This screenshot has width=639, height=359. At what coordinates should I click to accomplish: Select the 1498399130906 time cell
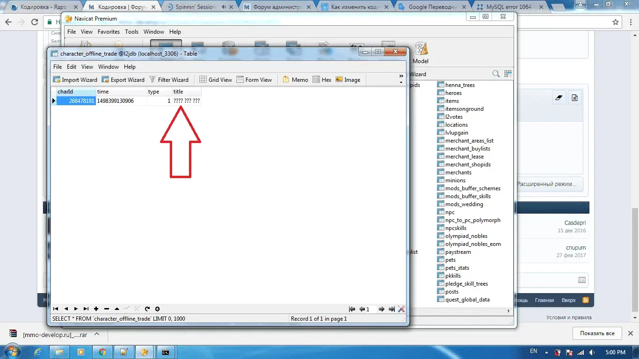click(x=122, y=101)
